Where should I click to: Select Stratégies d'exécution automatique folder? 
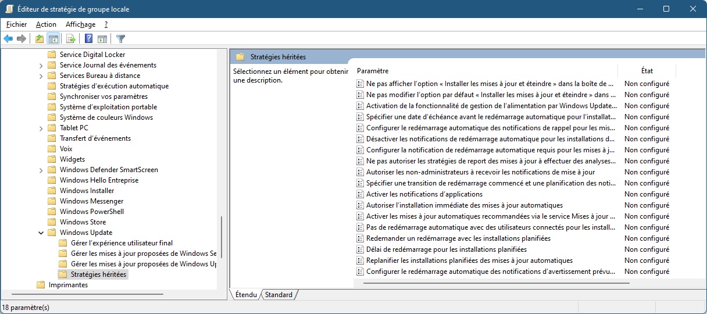click(114, 86)
